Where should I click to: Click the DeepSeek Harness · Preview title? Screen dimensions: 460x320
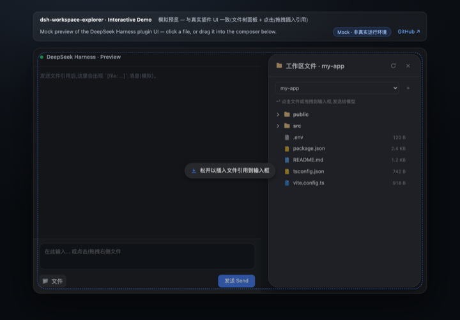(84, 57)
